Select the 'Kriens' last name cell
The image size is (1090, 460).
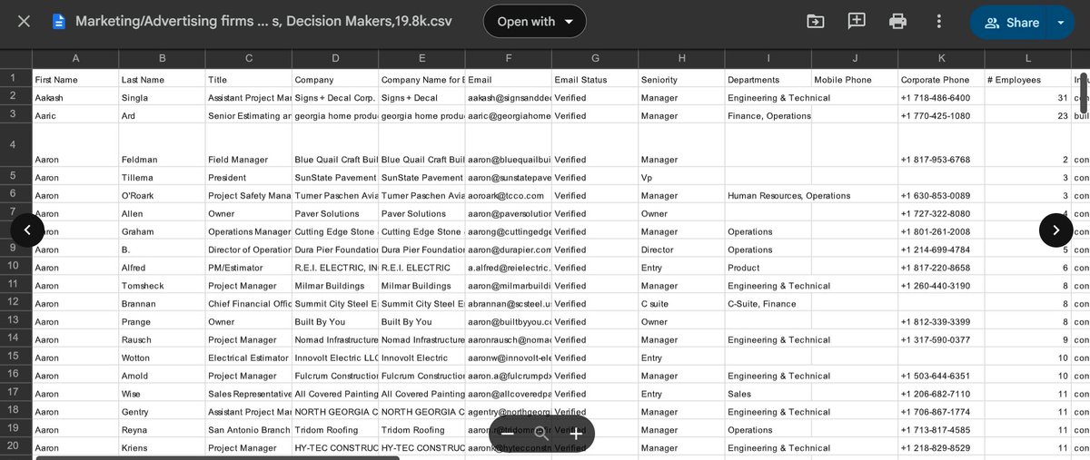(x=162, y=447)
